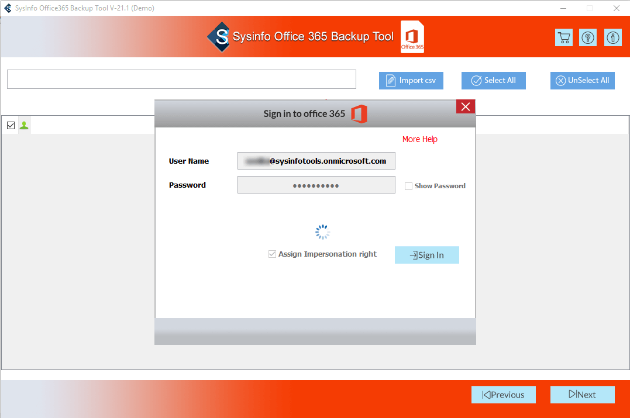
Task: Open the More Help link
Action: coord(420,139)
